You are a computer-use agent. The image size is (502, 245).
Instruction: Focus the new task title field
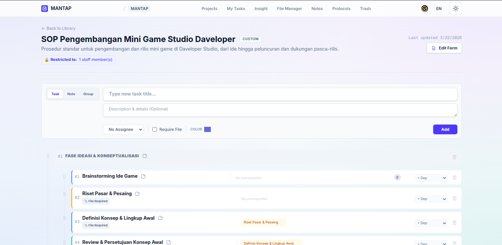pyautogui.click(x=280, y=94)
